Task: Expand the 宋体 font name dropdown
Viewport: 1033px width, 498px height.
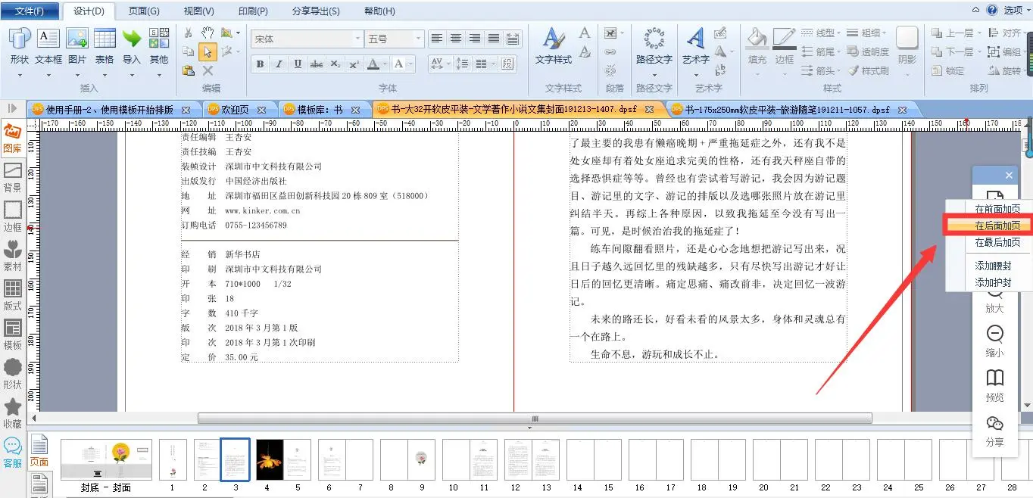Action: click(x=357, y=39)
